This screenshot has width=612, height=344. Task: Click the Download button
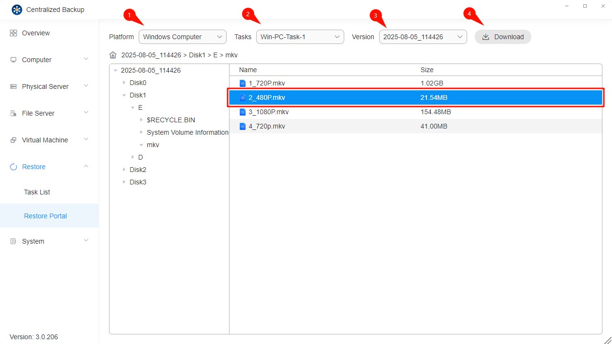click(503, 36)
